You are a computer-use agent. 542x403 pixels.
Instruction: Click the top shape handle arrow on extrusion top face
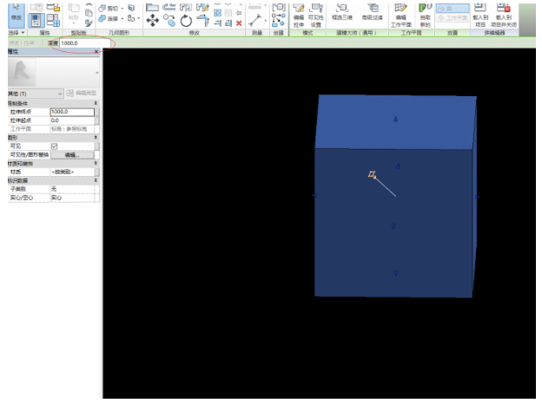click(x=396, y=119)
